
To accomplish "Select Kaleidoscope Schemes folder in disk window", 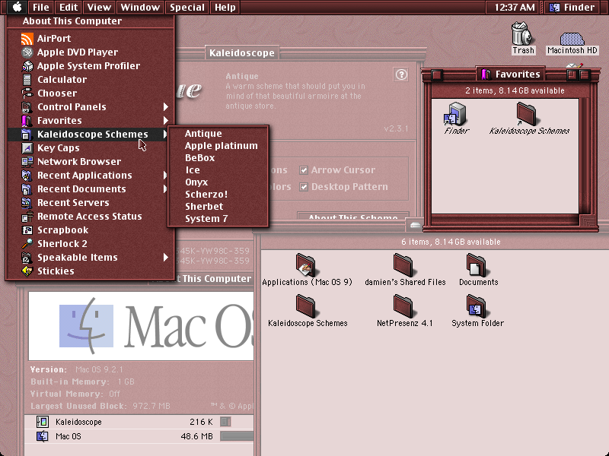I will (306, 306).
